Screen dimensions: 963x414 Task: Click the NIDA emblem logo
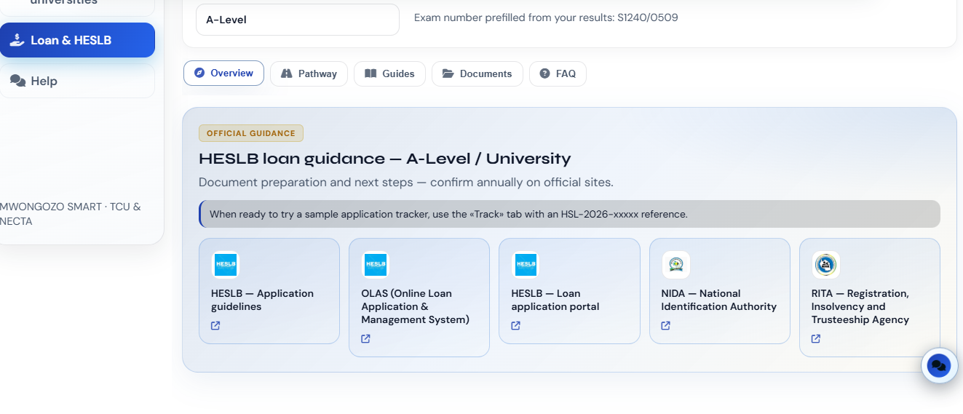(675, 265)
